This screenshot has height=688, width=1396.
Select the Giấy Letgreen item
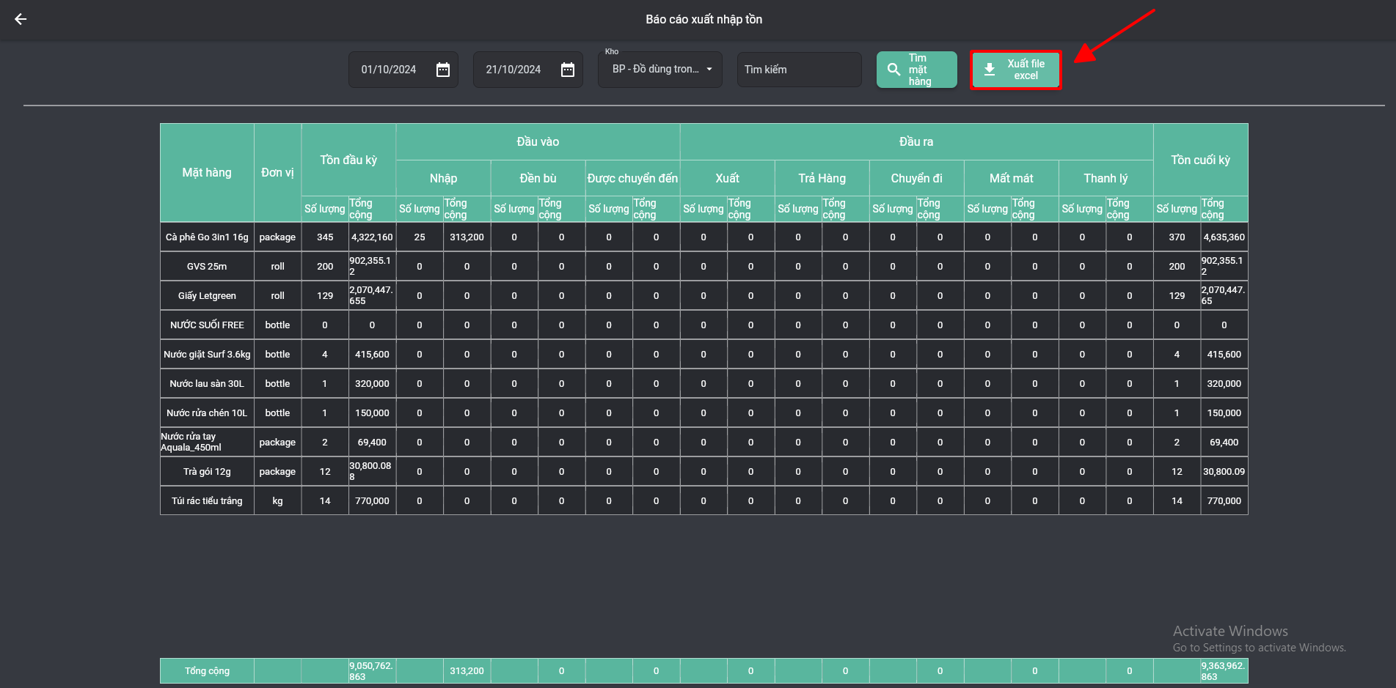(x=207, y=296)
